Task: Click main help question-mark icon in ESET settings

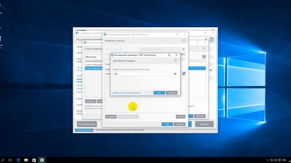Action: coord(211,39)
